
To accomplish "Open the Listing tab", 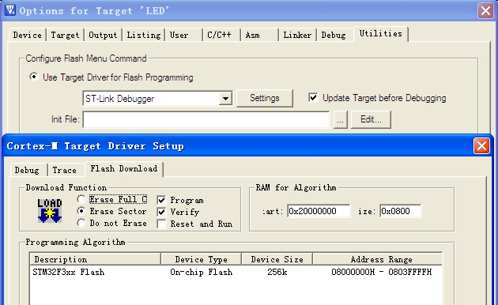I will coord(144,35).
